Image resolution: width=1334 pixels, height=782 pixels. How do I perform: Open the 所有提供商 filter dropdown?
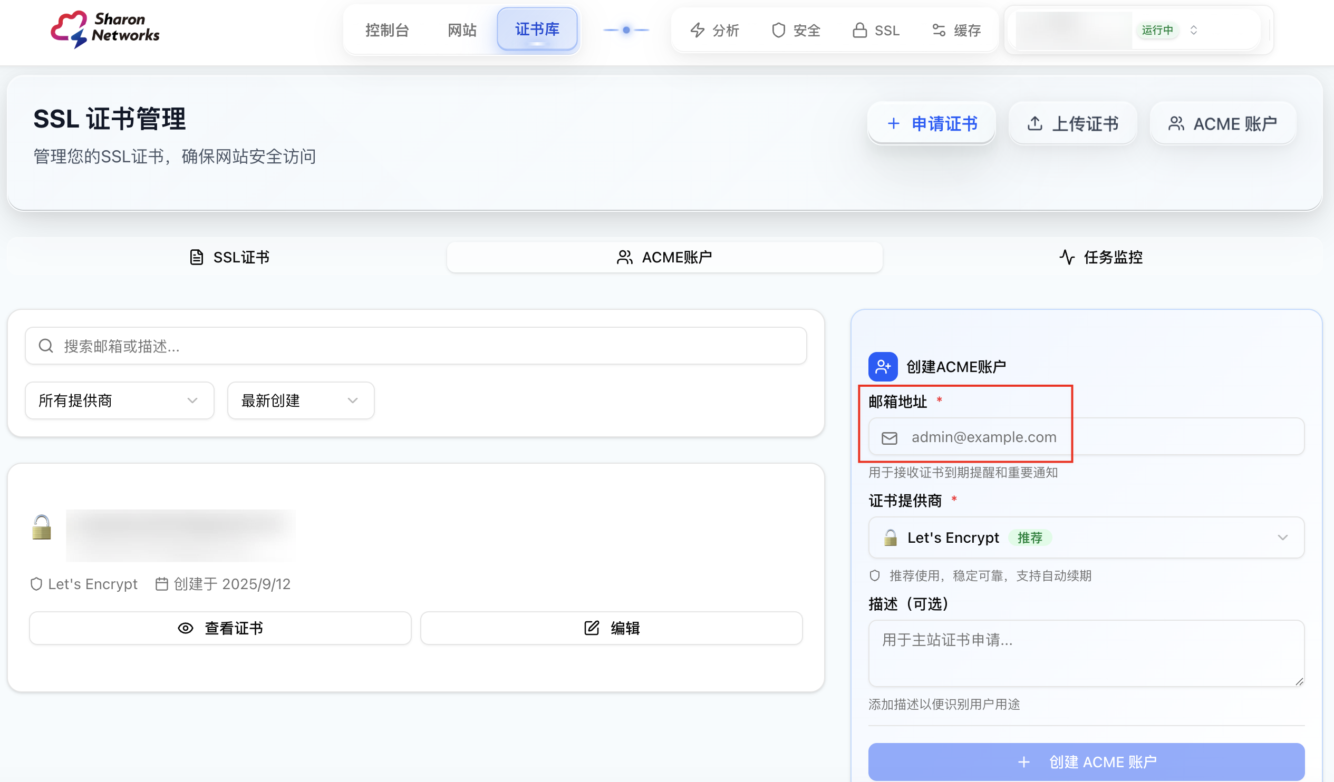[119, 400]
